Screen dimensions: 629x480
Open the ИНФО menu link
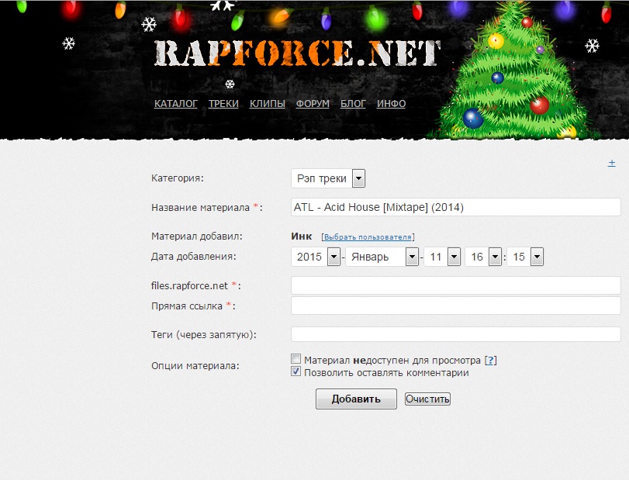(x=391, y=103)
